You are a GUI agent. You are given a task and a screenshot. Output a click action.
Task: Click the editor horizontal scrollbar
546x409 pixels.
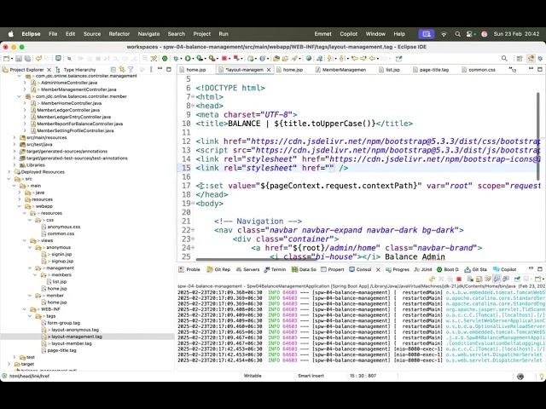pos(257,259)
